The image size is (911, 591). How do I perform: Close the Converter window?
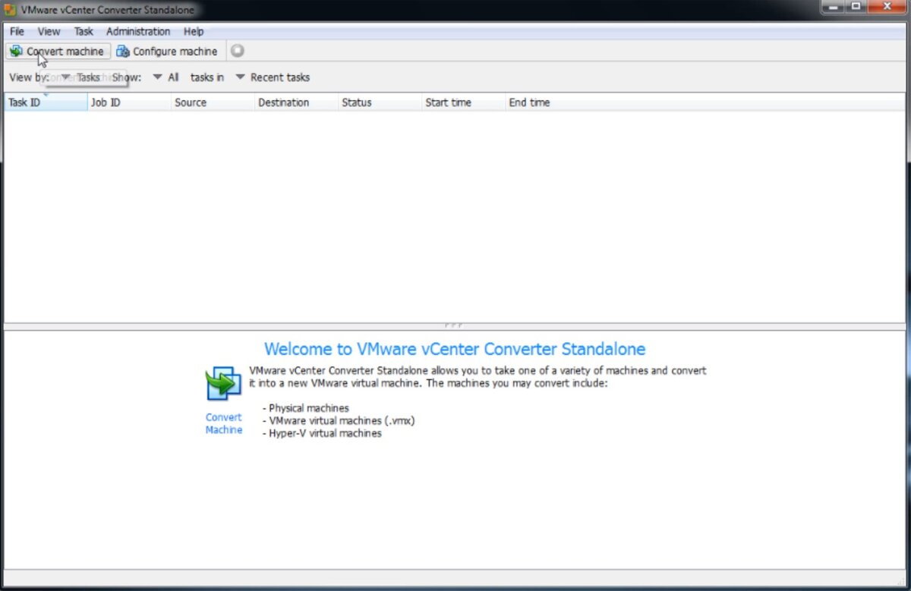click(885, 7)
